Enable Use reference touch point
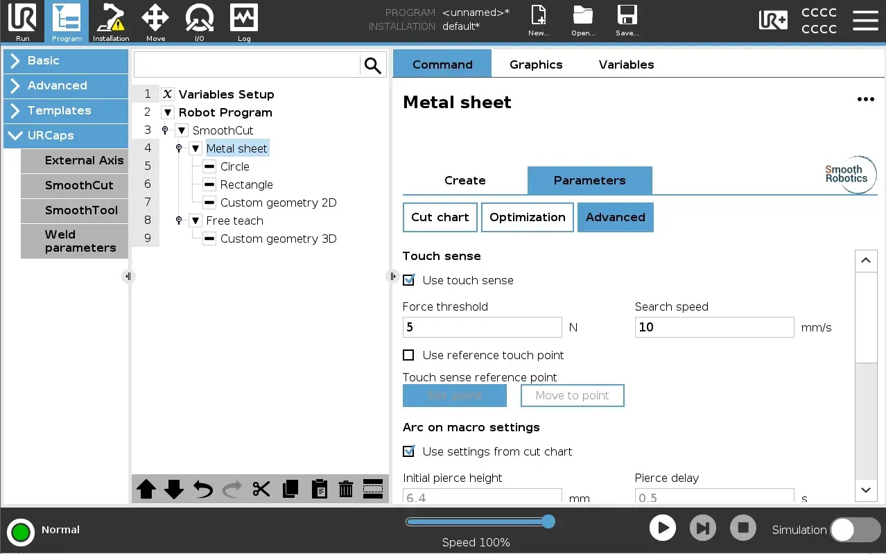Image resolution: width=886 pixels, height=554 pixels. click(409, 355)
